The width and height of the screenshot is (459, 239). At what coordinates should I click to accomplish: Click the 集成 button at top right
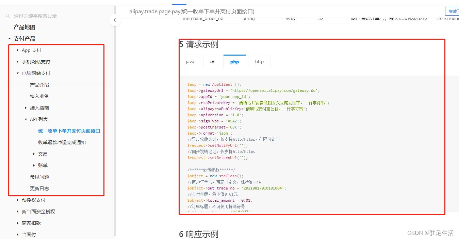(x=452, y=11)
